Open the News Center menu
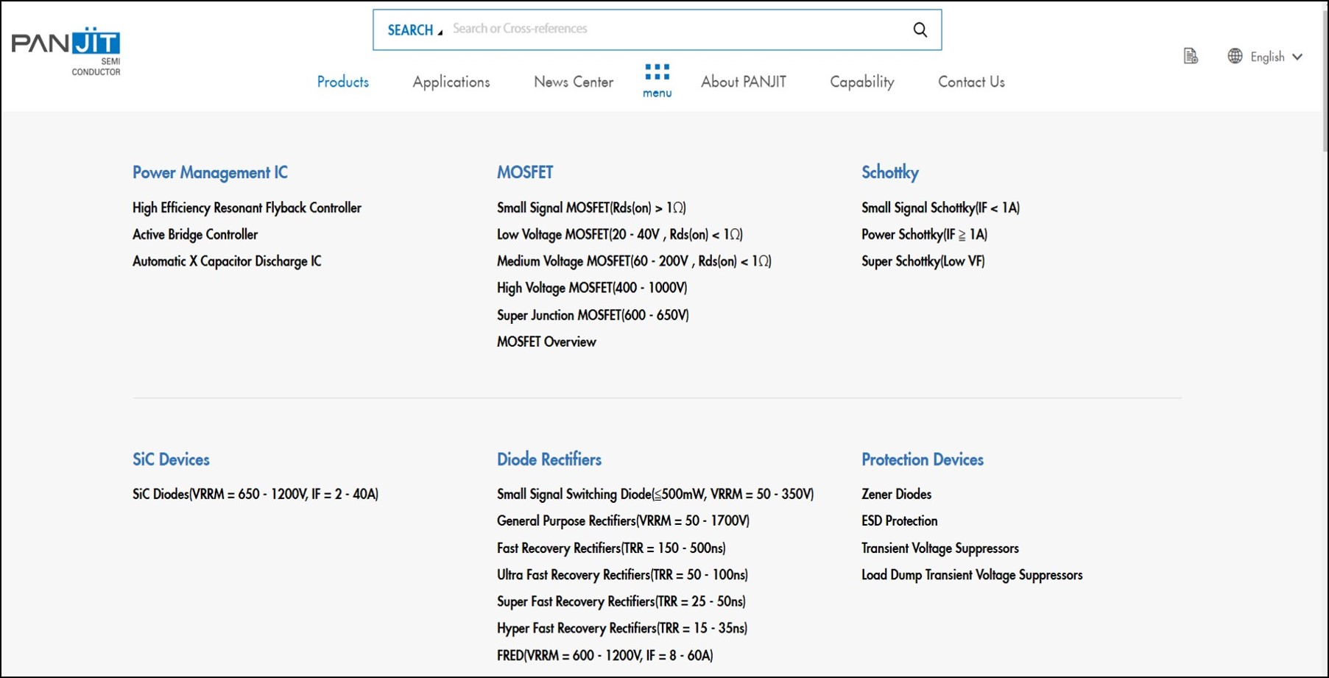Screen dimensions: 1329x678 coord(574,82)
